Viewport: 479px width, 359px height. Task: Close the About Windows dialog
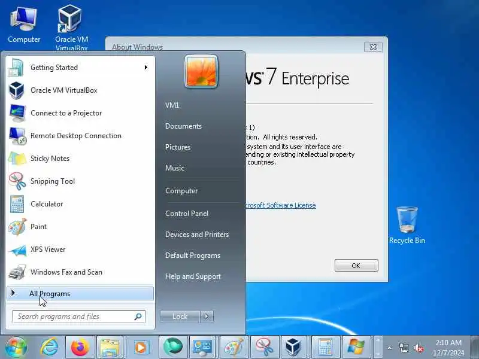pyautogui.click(x=373, y=47)
